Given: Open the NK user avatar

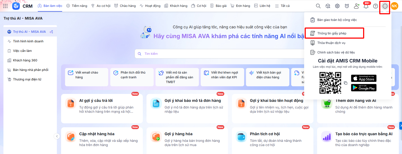Looking at the screenshot, I should 394,6.
